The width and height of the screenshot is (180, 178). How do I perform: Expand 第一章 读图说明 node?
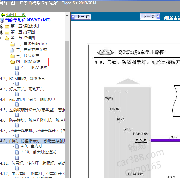click(1, 26)
